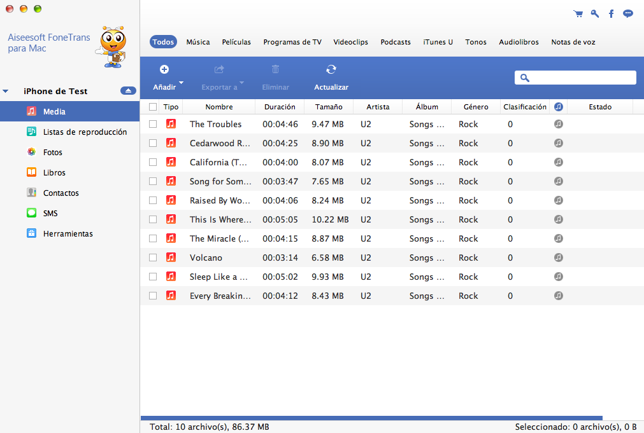Check the box for This Is Where...

pos(153,219)
